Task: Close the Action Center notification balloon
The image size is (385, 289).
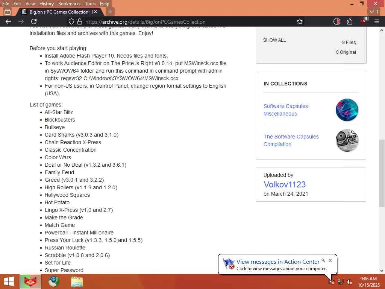Action: point(330,260)
